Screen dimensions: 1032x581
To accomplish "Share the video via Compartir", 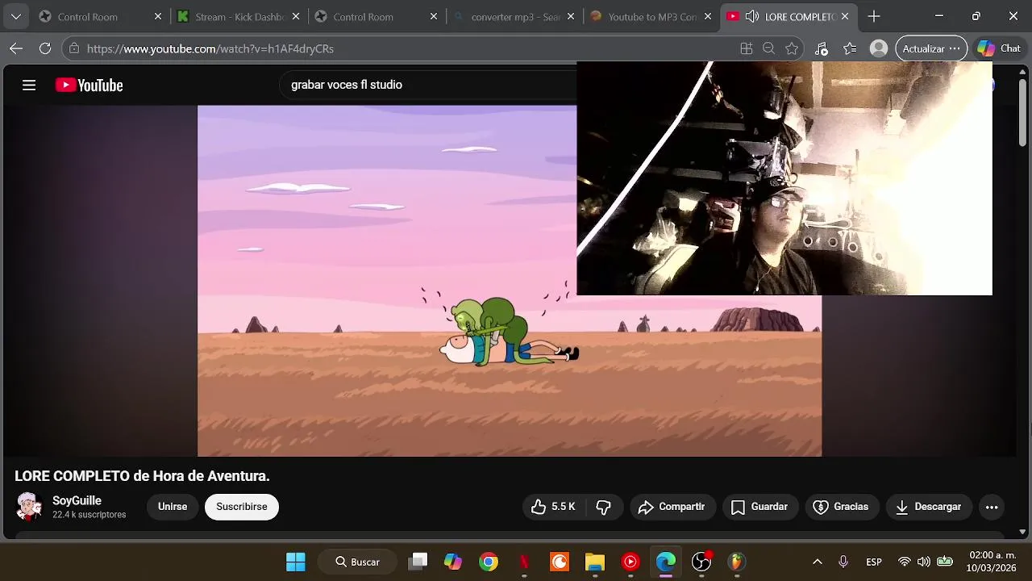I will pyautogui.click(x=672, y=507).
